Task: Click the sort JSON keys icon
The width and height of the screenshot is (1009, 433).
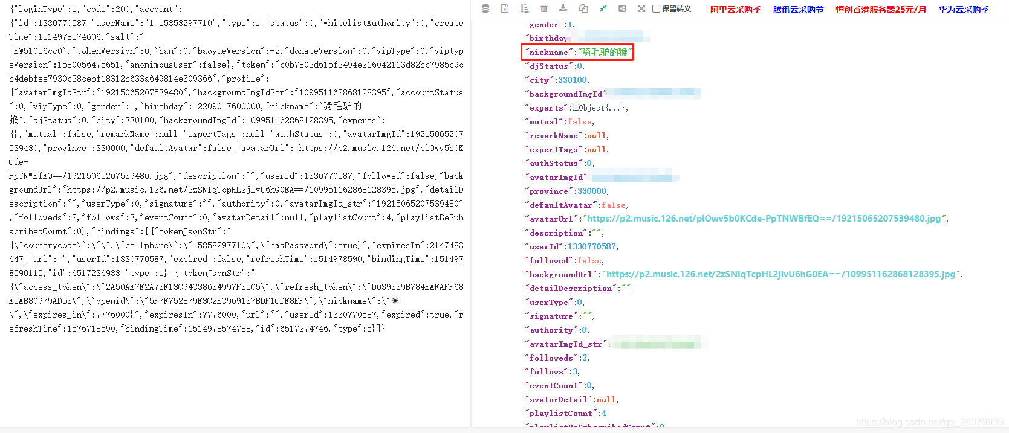Action: coord(524,8)
